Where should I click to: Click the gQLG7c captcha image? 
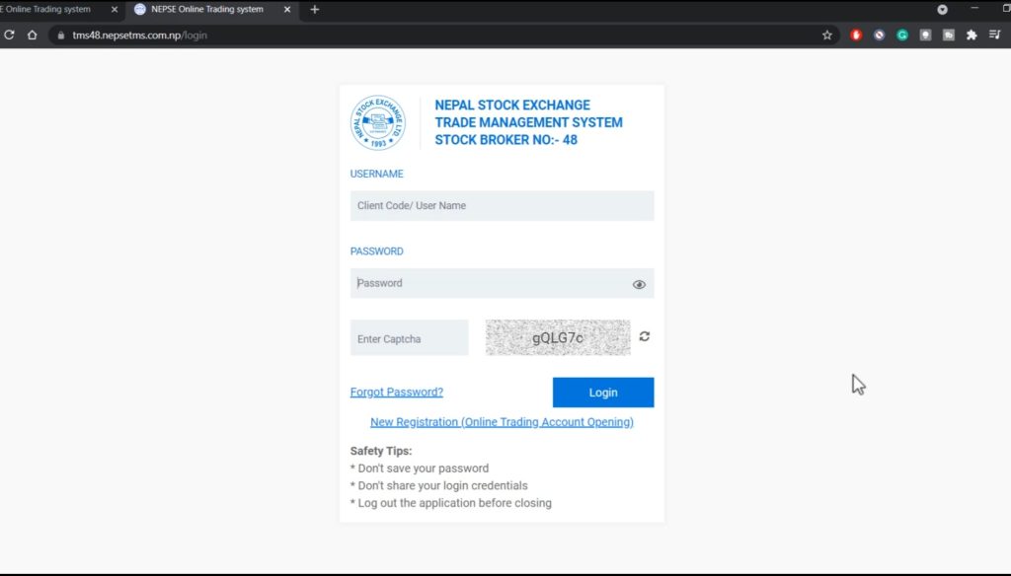click(558, 337)
